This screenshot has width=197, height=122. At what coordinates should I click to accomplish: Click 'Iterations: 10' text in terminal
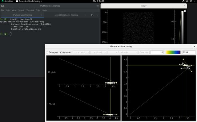tap(20, 27)
